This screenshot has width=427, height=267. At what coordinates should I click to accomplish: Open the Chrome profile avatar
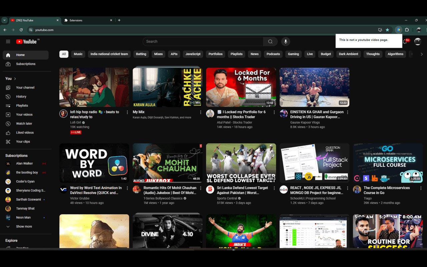(419, 30)
